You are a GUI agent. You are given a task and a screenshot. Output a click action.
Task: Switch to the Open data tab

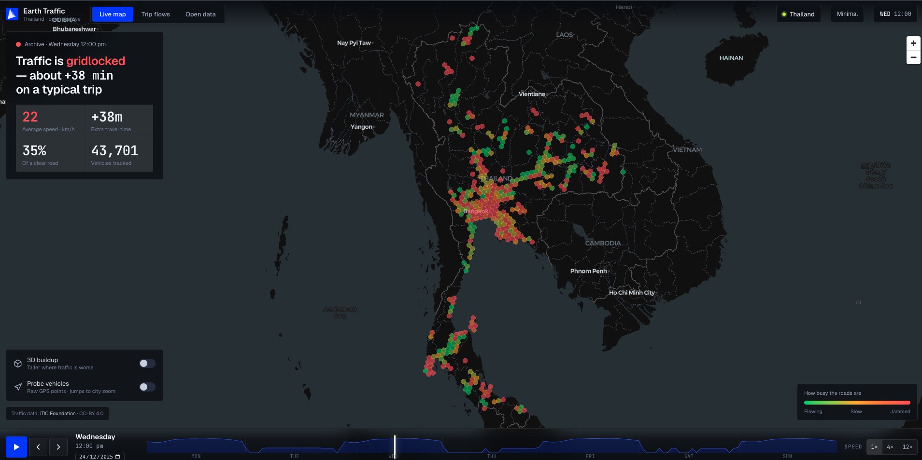tap(200, 14)
